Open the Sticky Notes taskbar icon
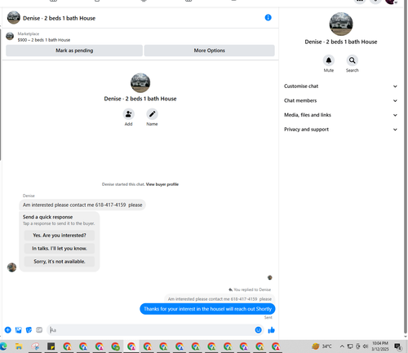 pyautogui.click(x=51, y=346)
